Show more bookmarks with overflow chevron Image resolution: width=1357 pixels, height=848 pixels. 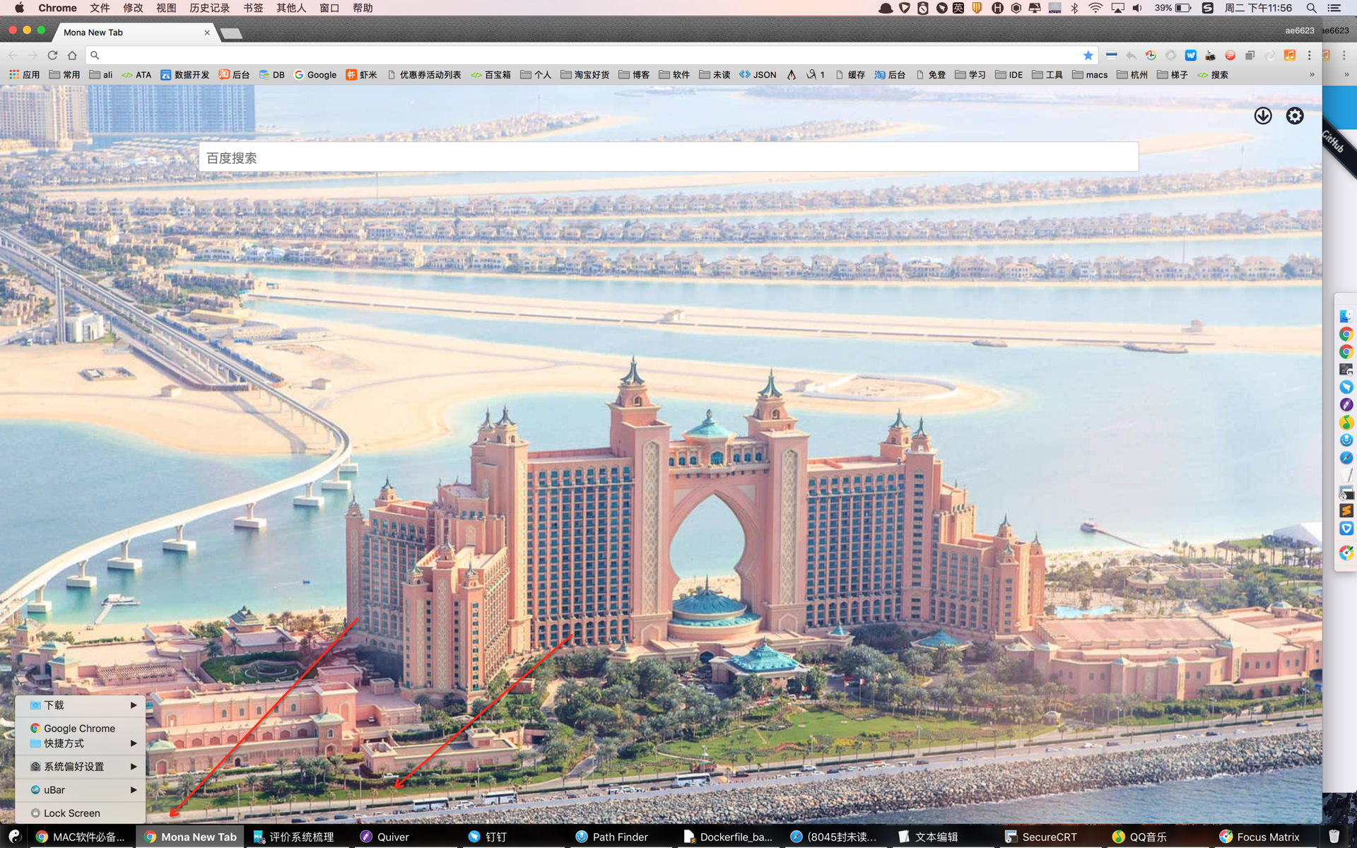1312,75
